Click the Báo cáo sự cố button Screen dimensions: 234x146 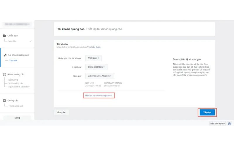click(x=217, y=124)
